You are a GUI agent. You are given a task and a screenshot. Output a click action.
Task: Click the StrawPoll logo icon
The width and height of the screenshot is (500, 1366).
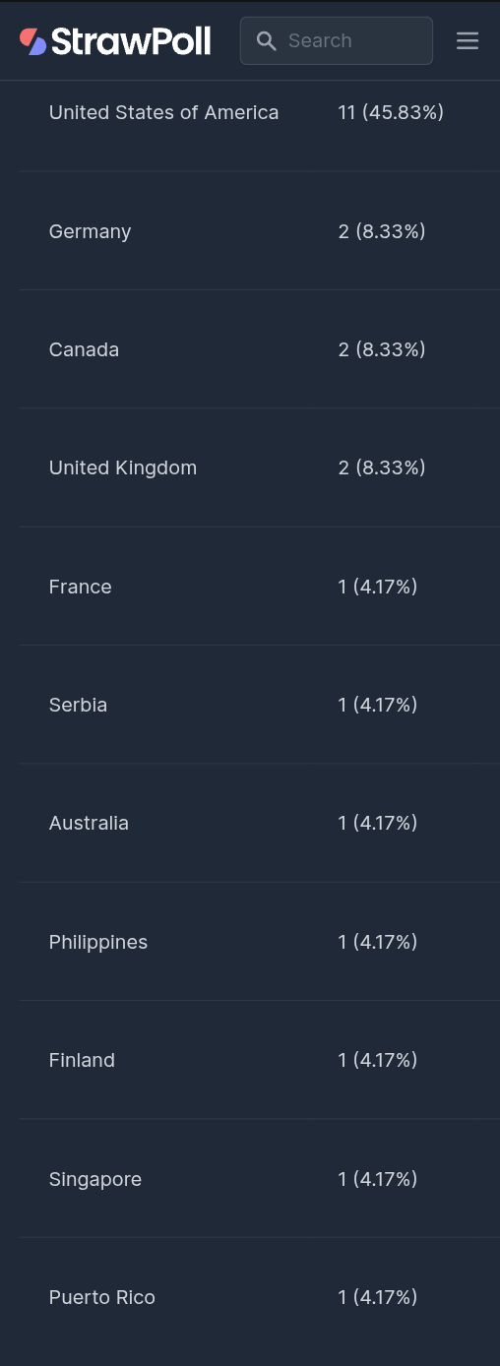coord(33,40)
